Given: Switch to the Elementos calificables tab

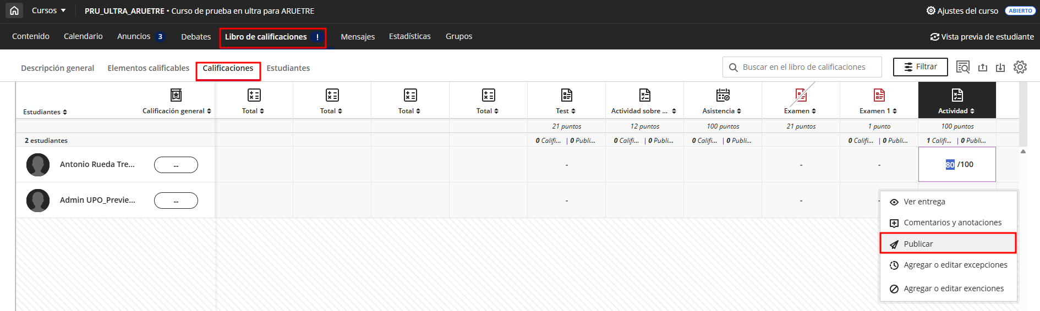Looking at the screenshot, I should [148, 68].
